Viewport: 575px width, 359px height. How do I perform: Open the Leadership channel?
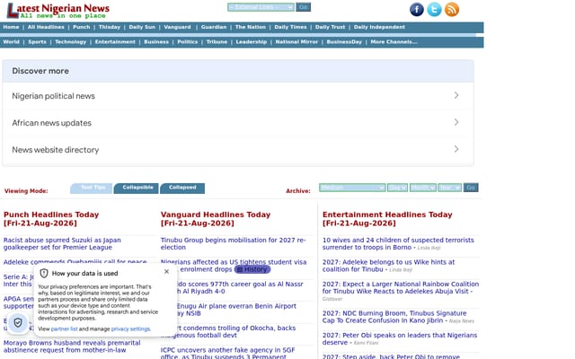pyautogui.click(x=252, y=42)
